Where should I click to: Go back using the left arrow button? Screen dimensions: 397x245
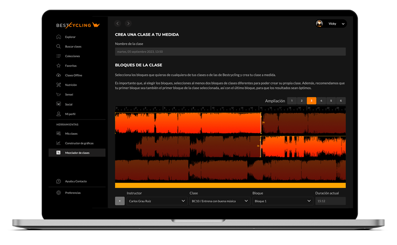pyautogui.click(x=118, y=23)
